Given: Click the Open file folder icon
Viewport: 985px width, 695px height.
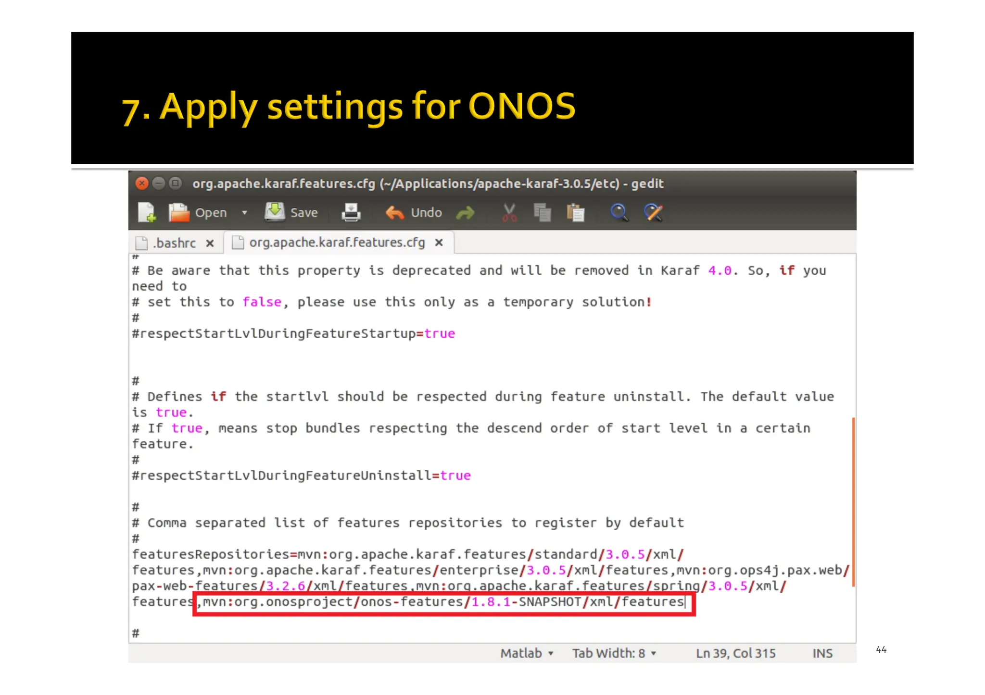Looking at the screenshot, I should click(x=179, y=212).
